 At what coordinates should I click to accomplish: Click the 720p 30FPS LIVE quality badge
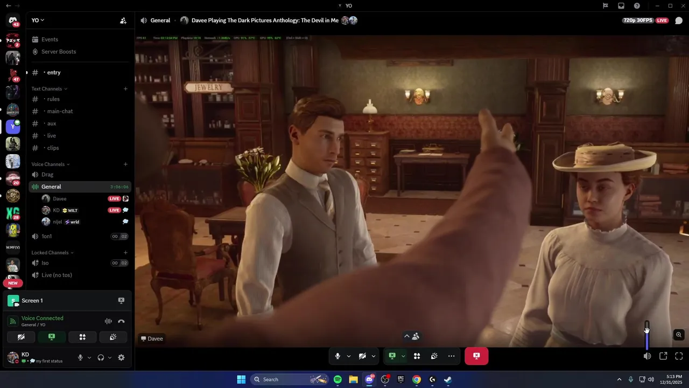click(x=645, y=20)
